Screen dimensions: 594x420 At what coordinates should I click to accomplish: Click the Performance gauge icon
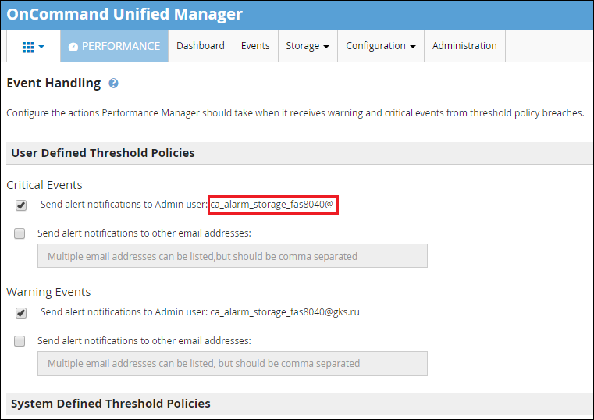point(73,47)
